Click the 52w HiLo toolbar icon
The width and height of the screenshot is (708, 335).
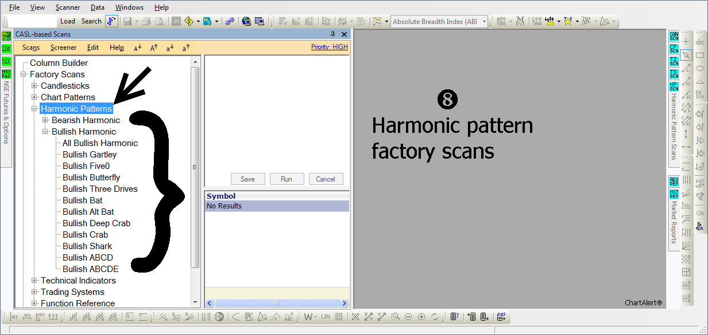pos(326,22)
